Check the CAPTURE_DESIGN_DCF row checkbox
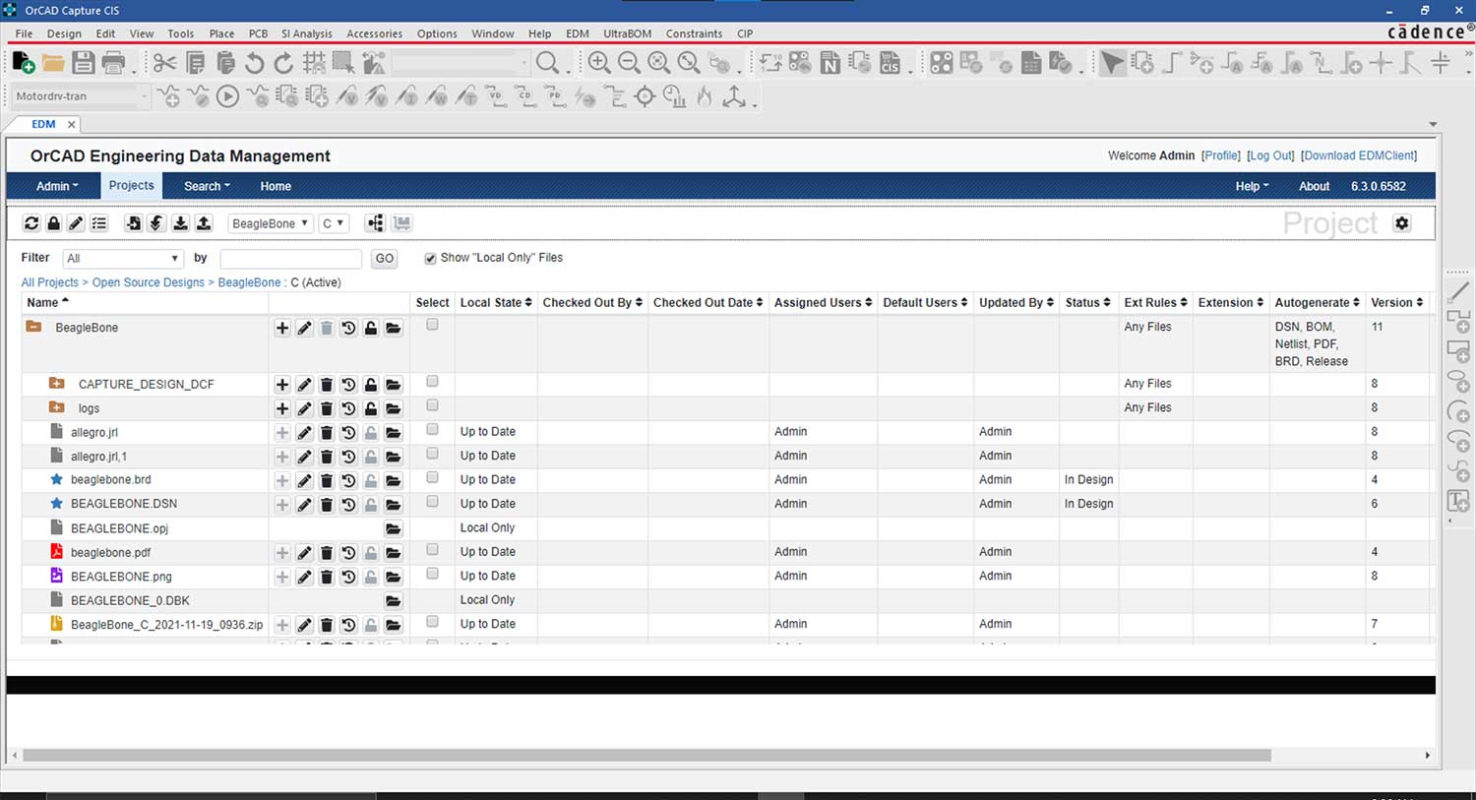 [x=432, y=382]
